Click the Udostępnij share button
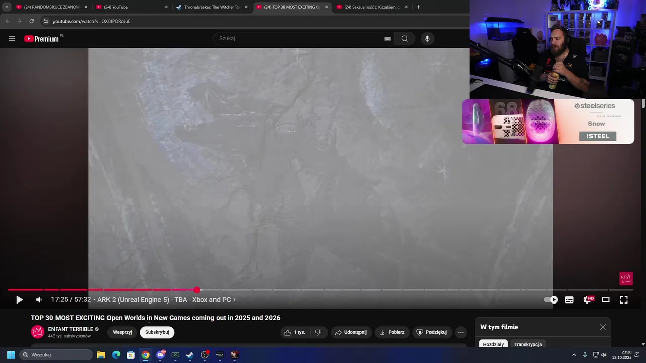 [x=351, y=332]
